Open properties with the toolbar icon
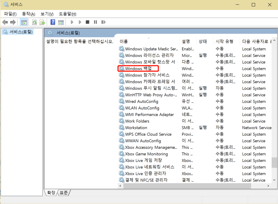The height and width of the screenshot is (204, 278). point(61,22)
